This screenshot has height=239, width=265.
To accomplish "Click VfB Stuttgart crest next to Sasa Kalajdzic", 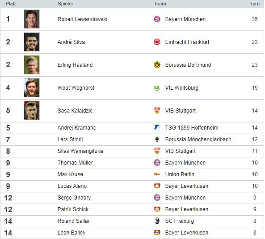I will (x=157, y=110).
